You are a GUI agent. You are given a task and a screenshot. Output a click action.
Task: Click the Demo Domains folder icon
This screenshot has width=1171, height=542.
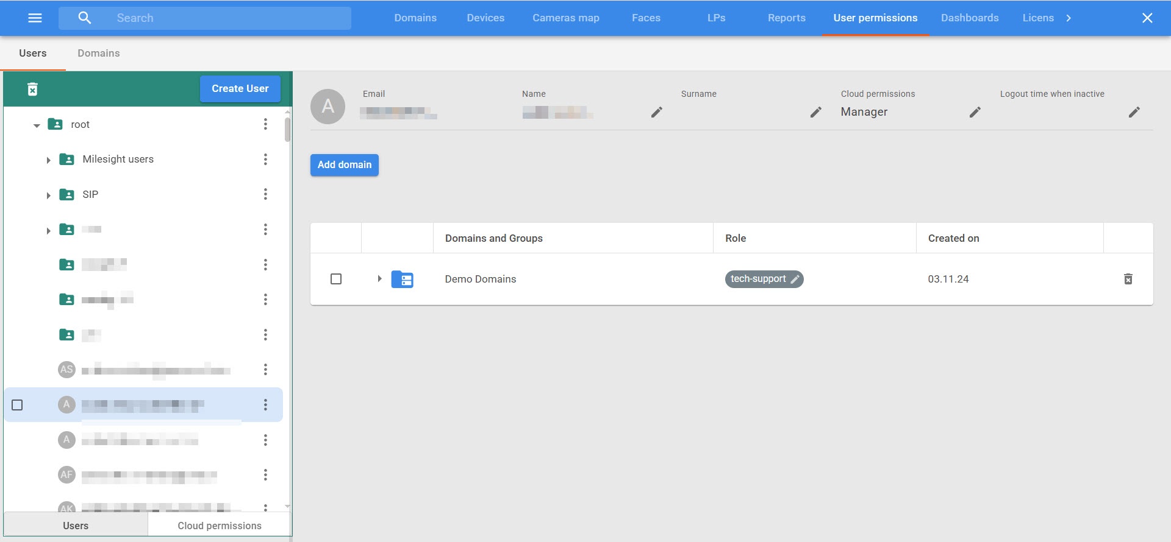click(x=403, y=279)
